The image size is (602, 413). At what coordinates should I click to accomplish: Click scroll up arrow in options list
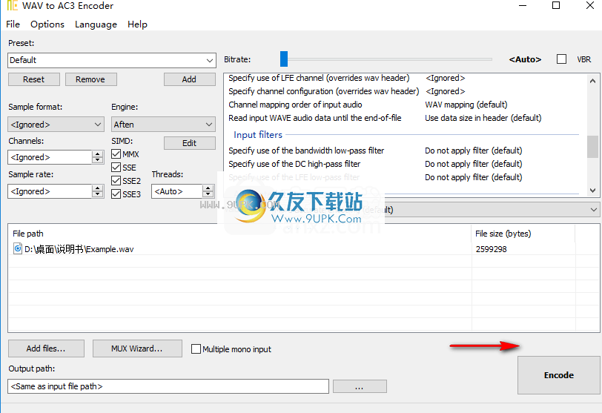592,81
